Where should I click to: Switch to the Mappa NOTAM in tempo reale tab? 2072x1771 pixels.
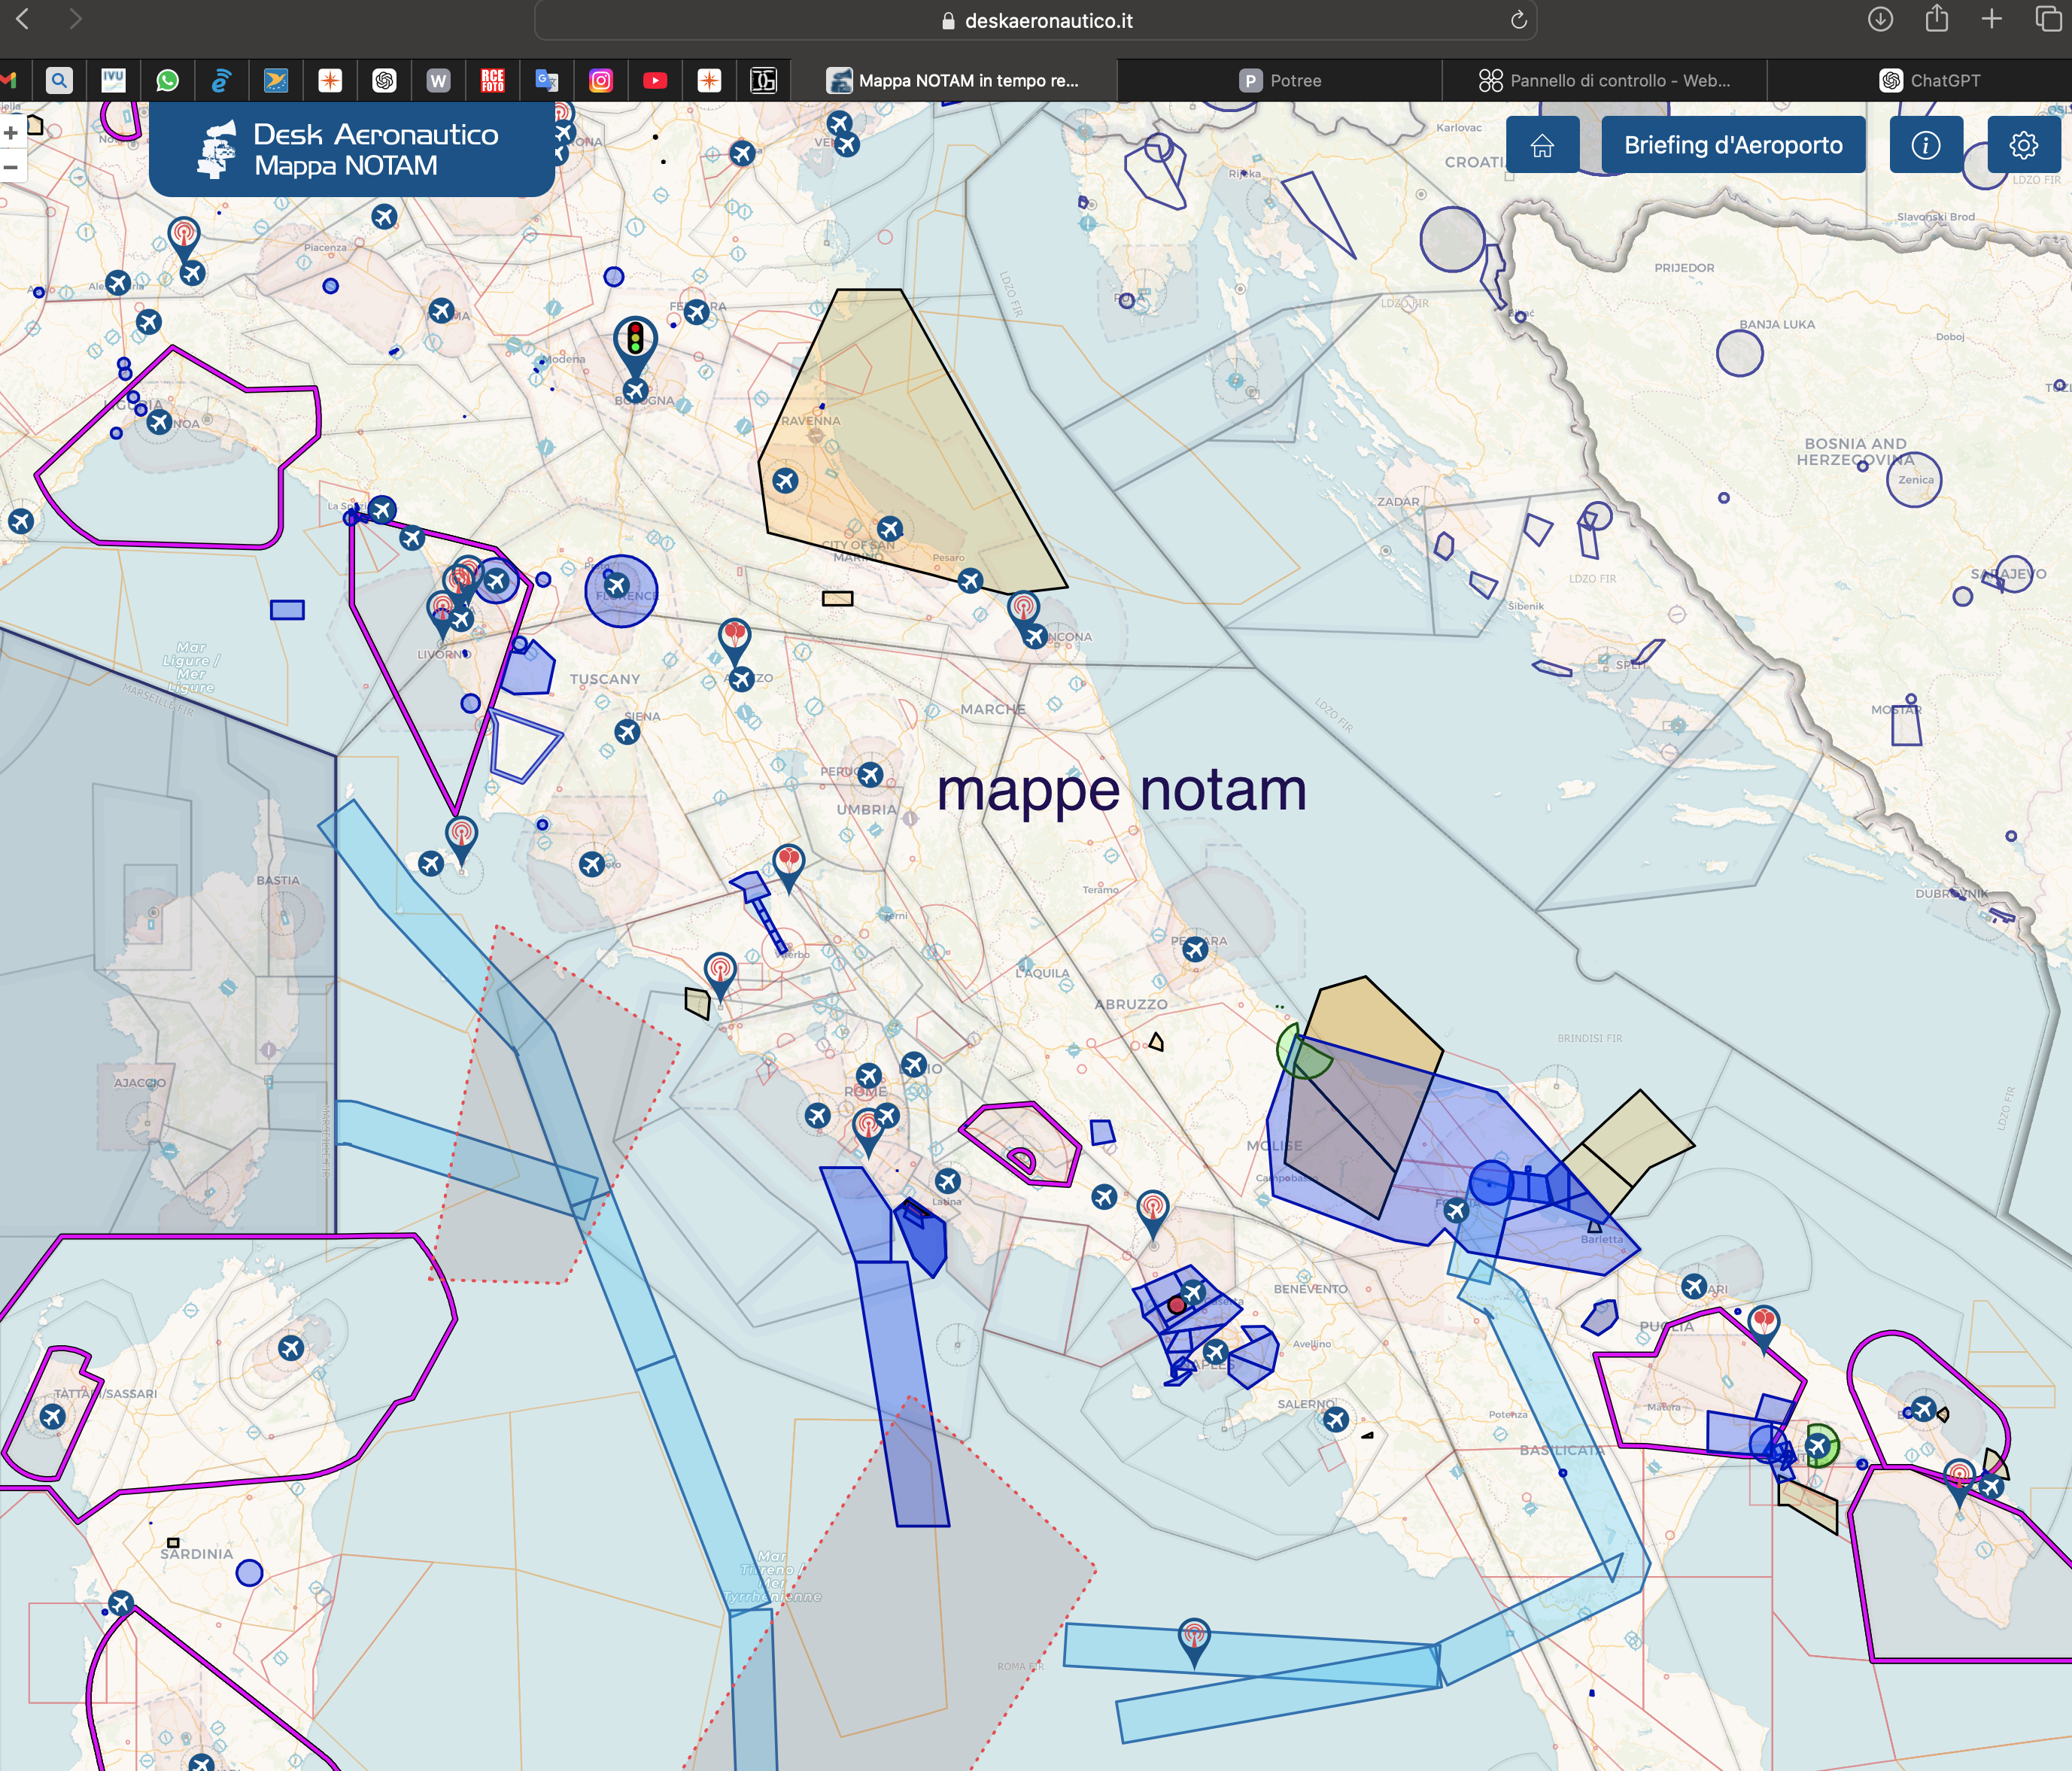(x=953, y=80)
